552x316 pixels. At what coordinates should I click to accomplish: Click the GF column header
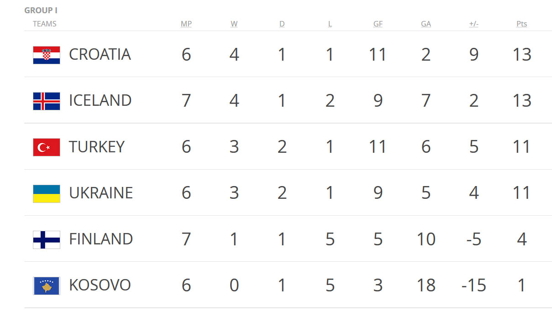pos(378,24)
